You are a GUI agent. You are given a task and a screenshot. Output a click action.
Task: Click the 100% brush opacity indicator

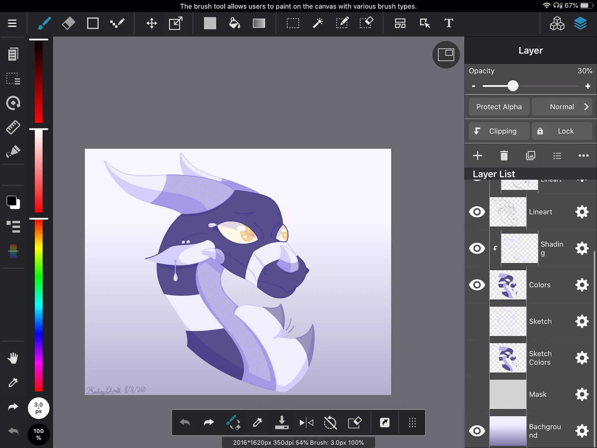point(39,434)
